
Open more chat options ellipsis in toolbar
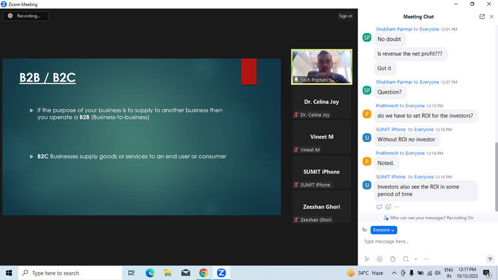(x=427, y=259)
